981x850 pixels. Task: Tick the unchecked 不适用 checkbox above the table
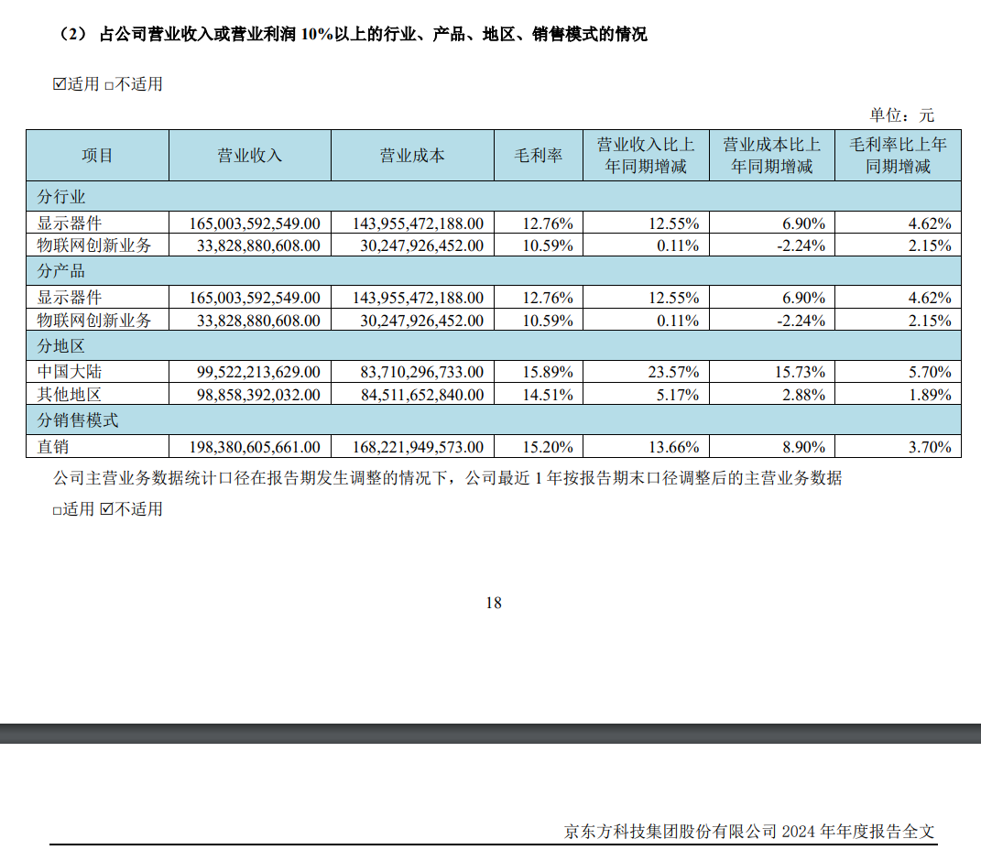(109, 86)
